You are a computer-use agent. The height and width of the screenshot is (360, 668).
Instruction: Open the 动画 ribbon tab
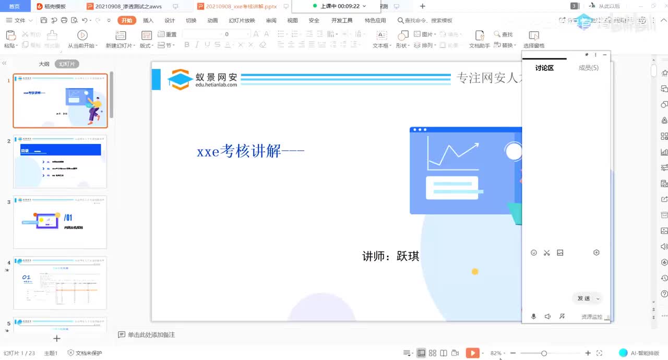click(212, 20)
